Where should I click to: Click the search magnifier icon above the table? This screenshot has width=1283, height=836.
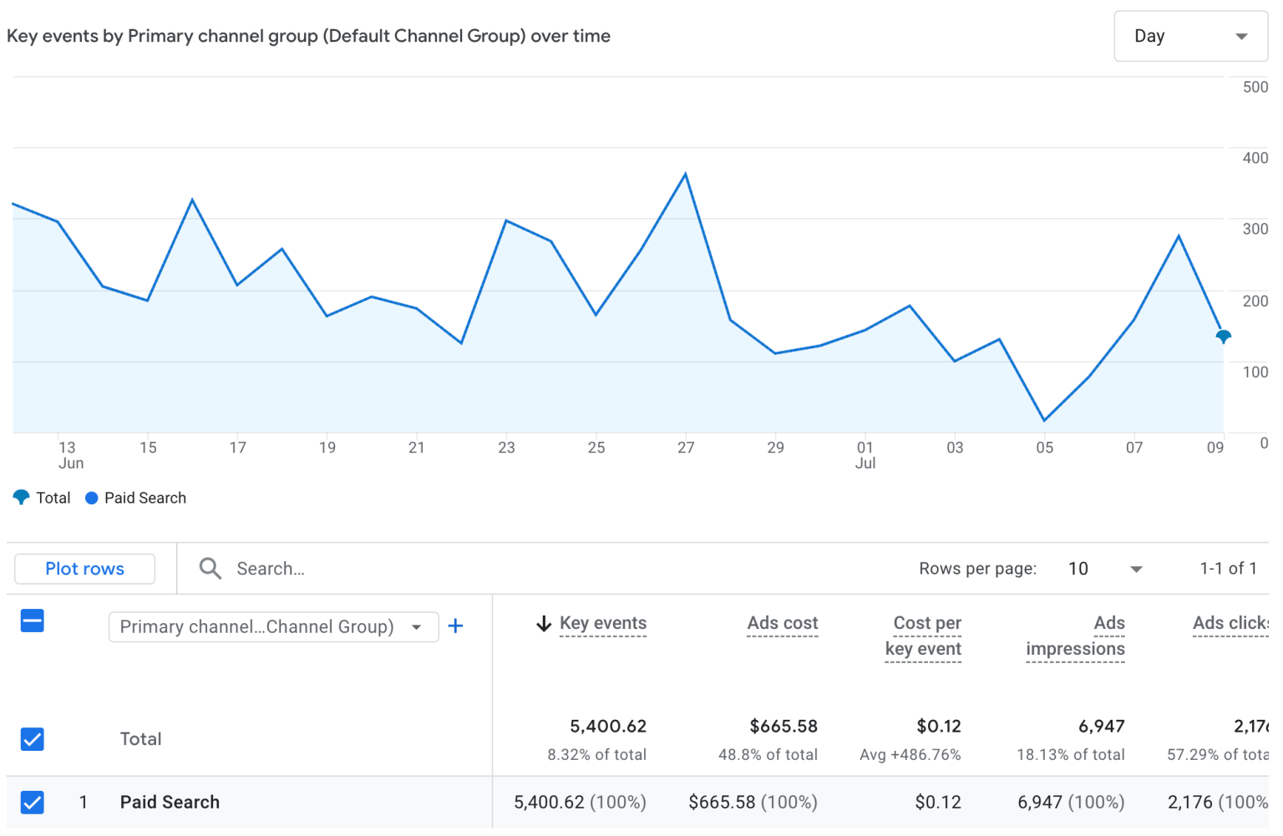[x=210, y=568]
